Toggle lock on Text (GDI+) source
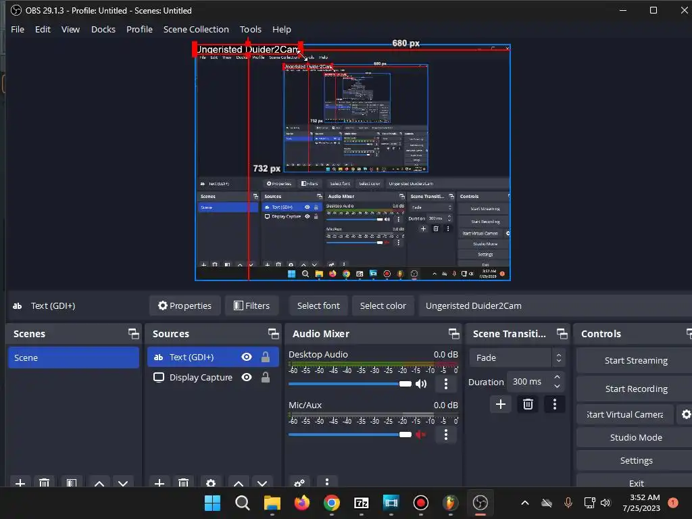This screenshot has height=519, width=692. pos(265,357)
